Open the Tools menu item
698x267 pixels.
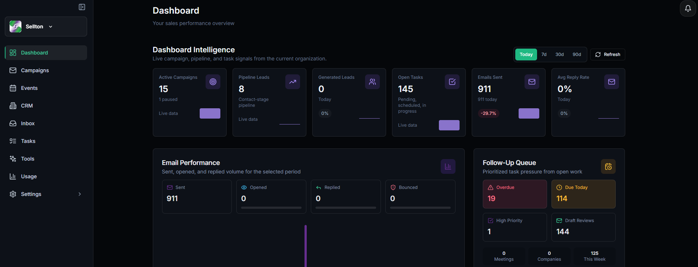click(46, 159)
